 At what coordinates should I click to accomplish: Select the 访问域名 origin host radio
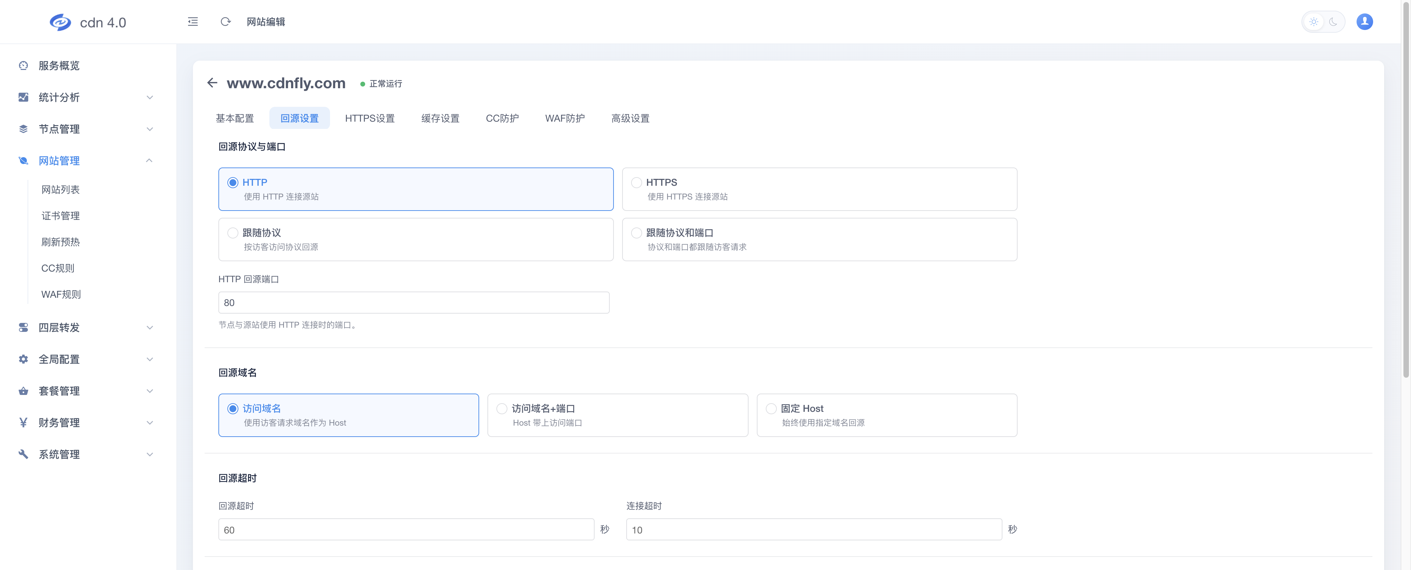pyautogui.click(x=233, y=409)
